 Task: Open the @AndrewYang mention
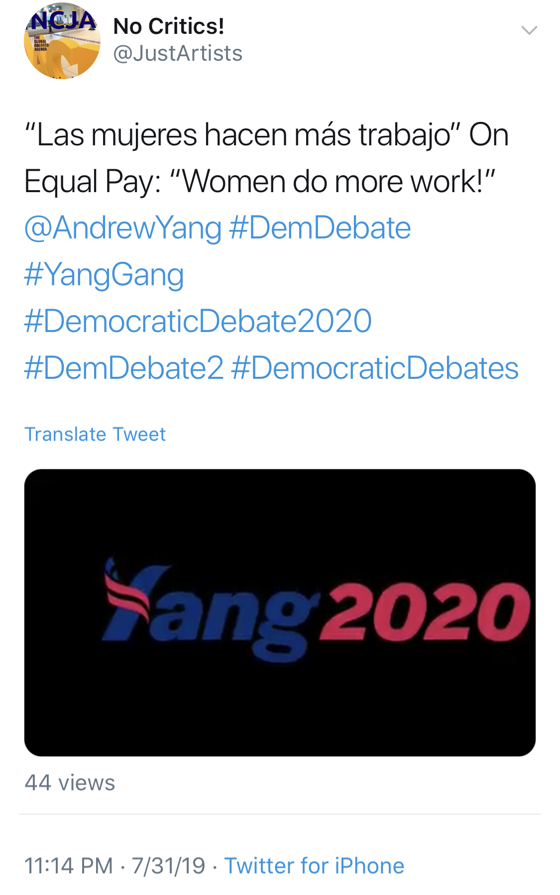click(x=123, y=228)
